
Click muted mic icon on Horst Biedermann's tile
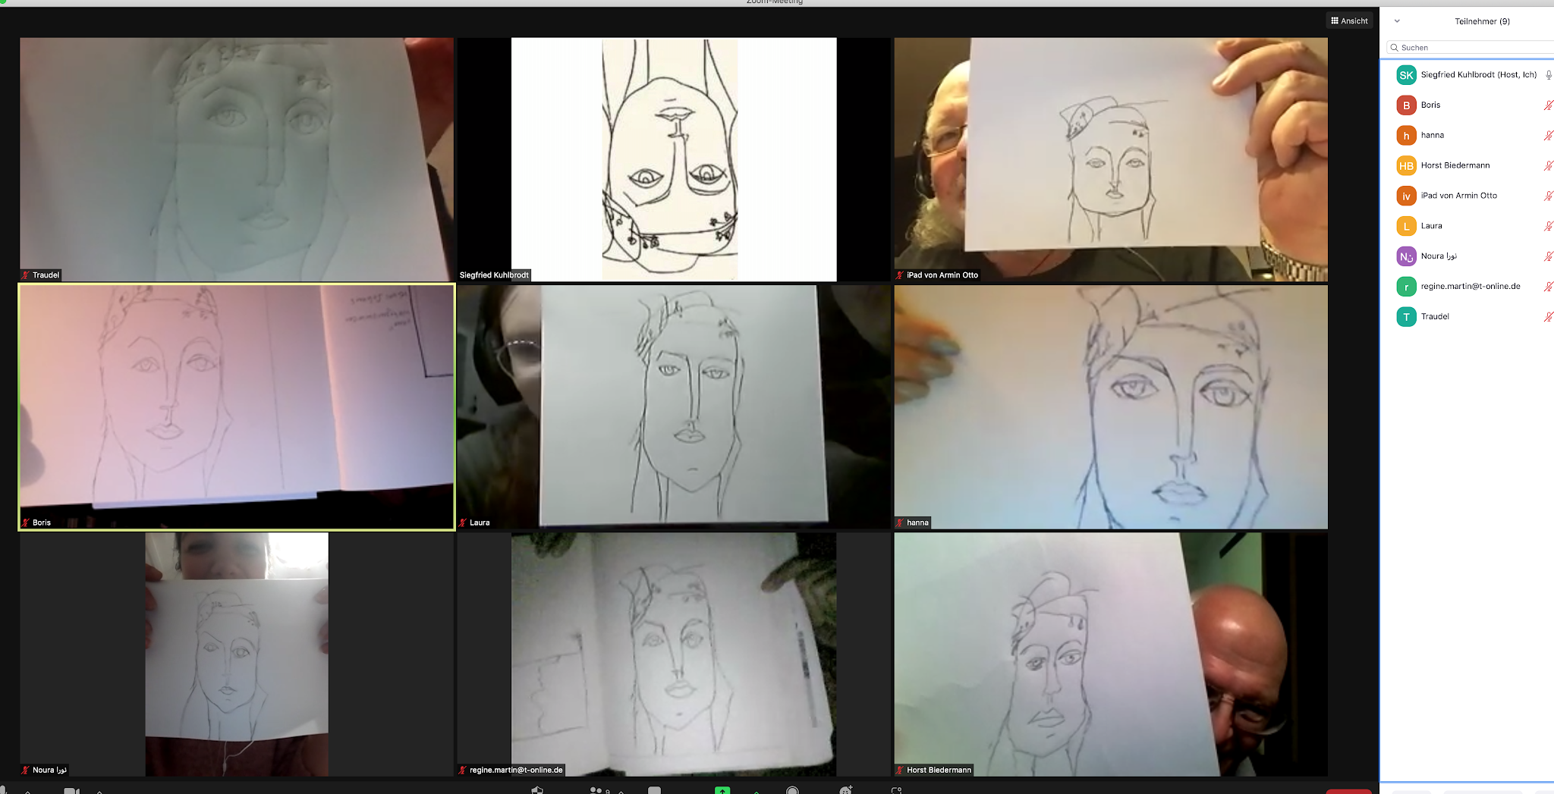(x=900, y=770)
